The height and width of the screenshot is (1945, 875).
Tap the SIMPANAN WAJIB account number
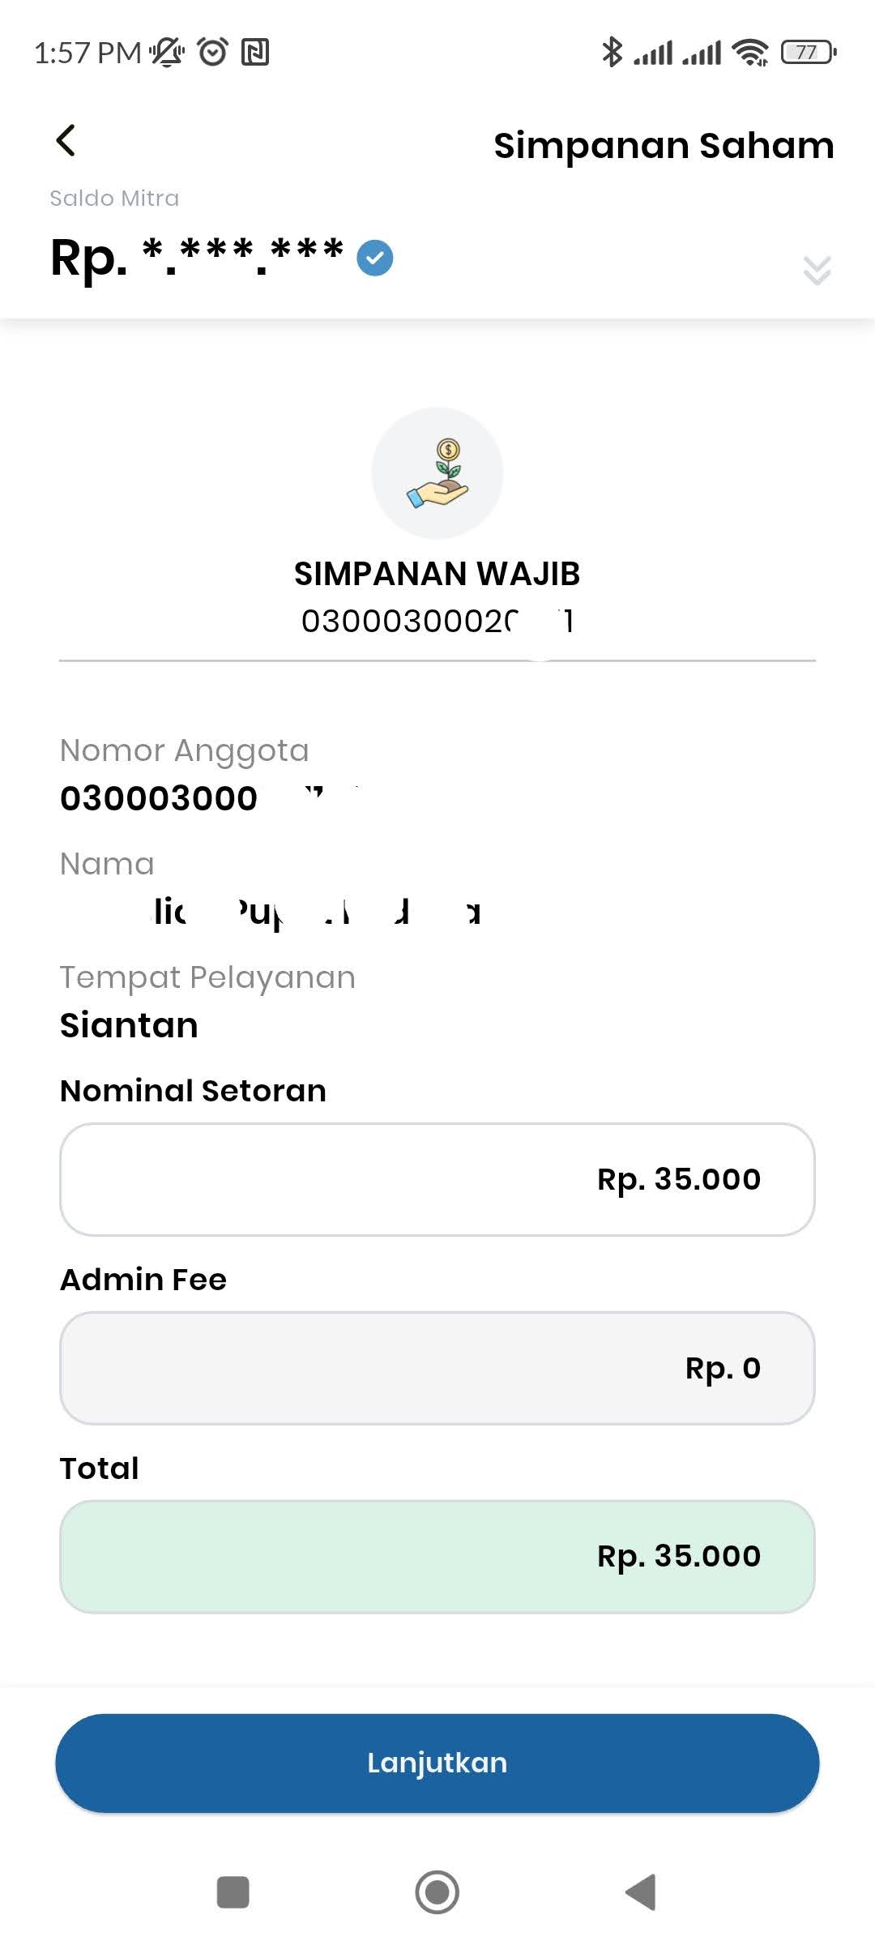(x=437, y=622)
